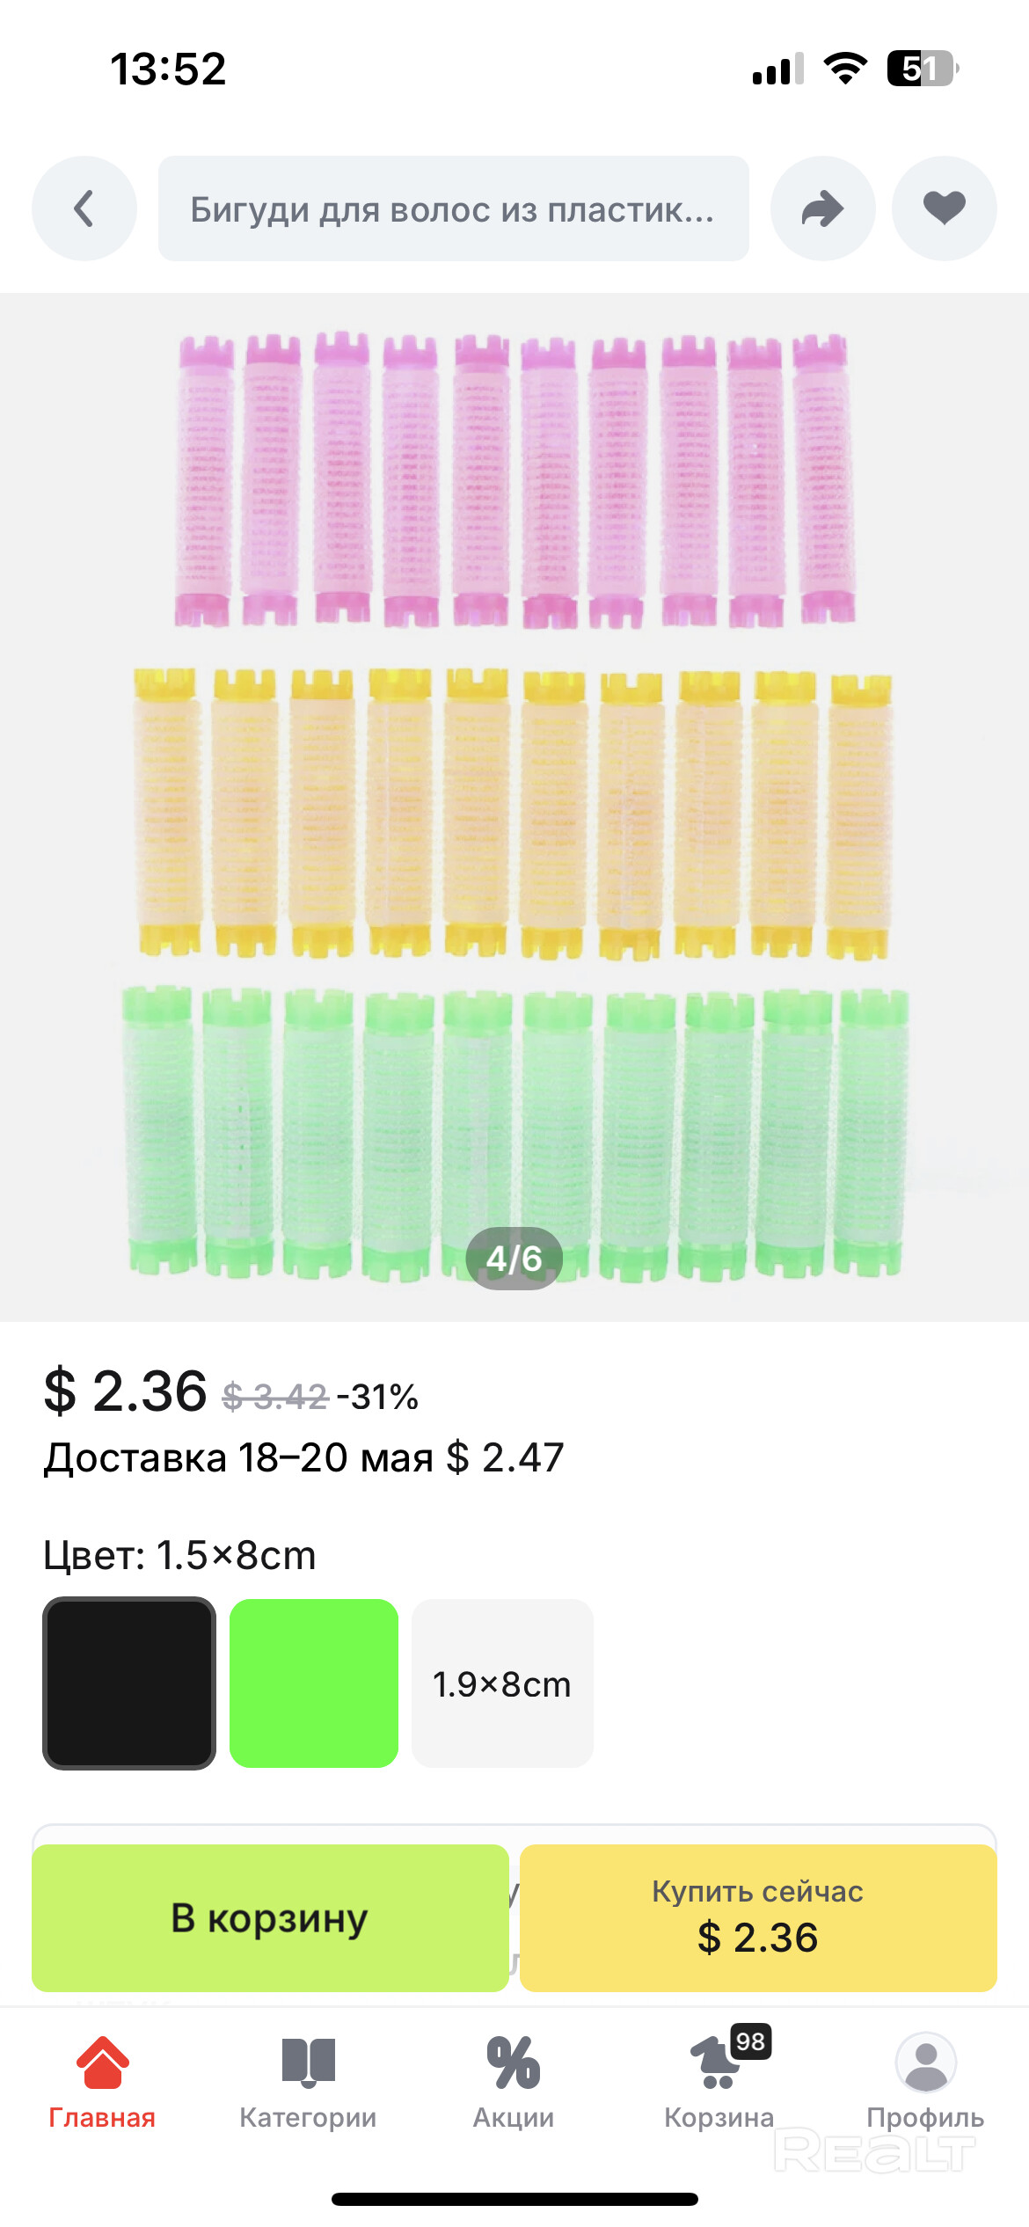Screen dimensions: 1029x2227
Task: Open the Главная home tab
Action: (102, 2081)
